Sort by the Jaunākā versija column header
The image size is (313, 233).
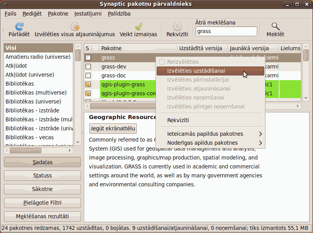[253, 48]
